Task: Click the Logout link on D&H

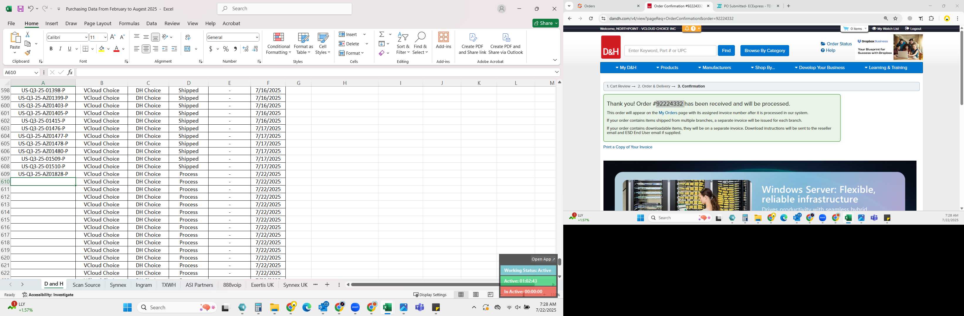Action: click(x=913, y=28)
